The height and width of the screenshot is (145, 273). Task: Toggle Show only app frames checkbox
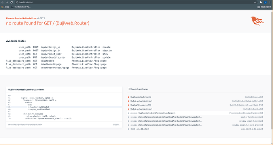tap(129, 89)
